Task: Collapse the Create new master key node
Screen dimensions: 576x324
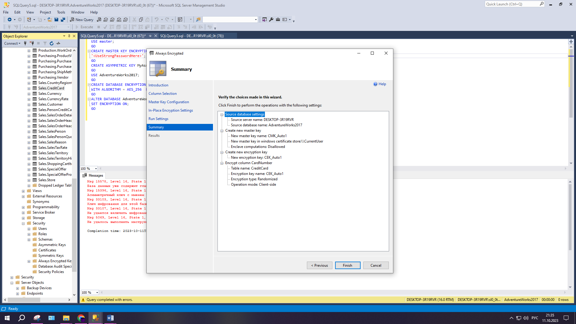Action: click(x=222, y=130)
